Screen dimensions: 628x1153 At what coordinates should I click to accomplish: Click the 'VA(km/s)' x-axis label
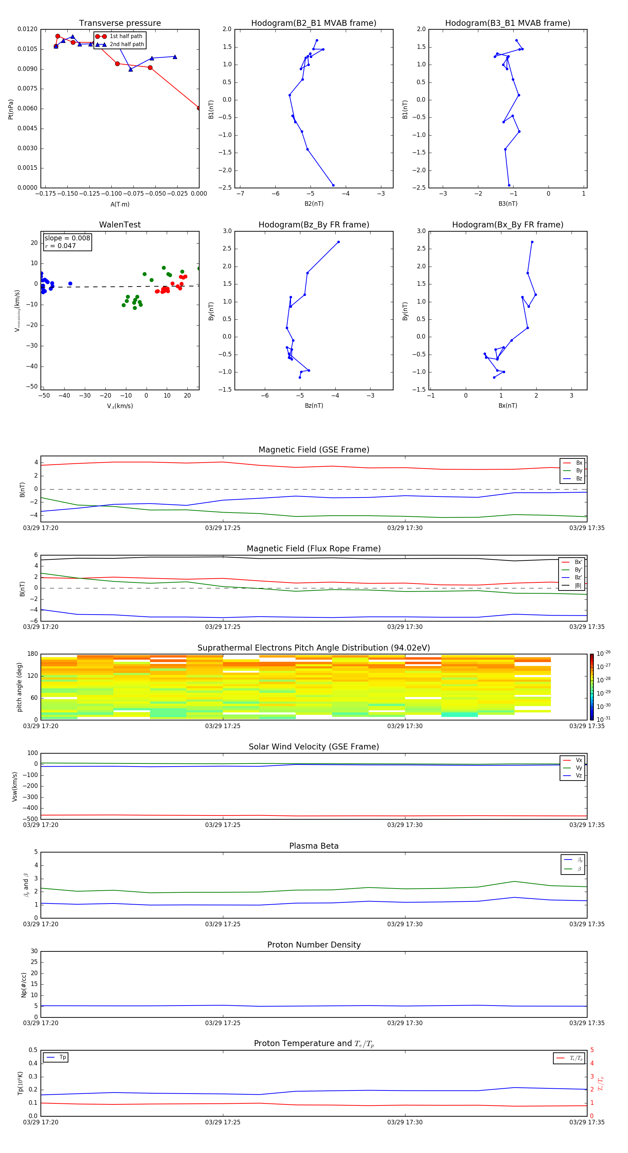pyautogui.click(x=120, y=406)
